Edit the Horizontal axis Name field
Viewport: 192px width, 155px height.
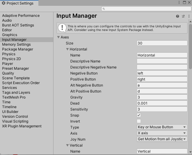(162, 55)
